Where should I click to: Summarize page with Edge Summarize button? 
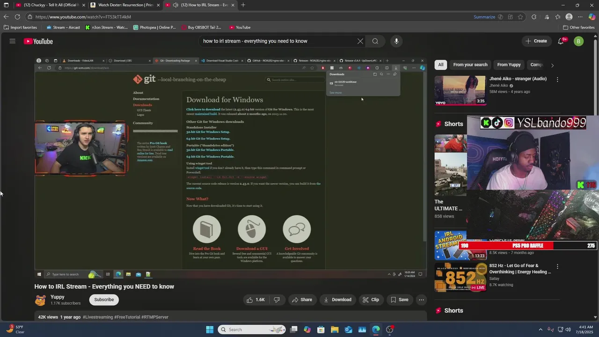(484, 17)
